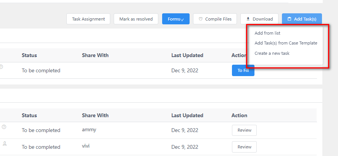
Task: Click the blue To Fill button
Action: pos(243,70)
